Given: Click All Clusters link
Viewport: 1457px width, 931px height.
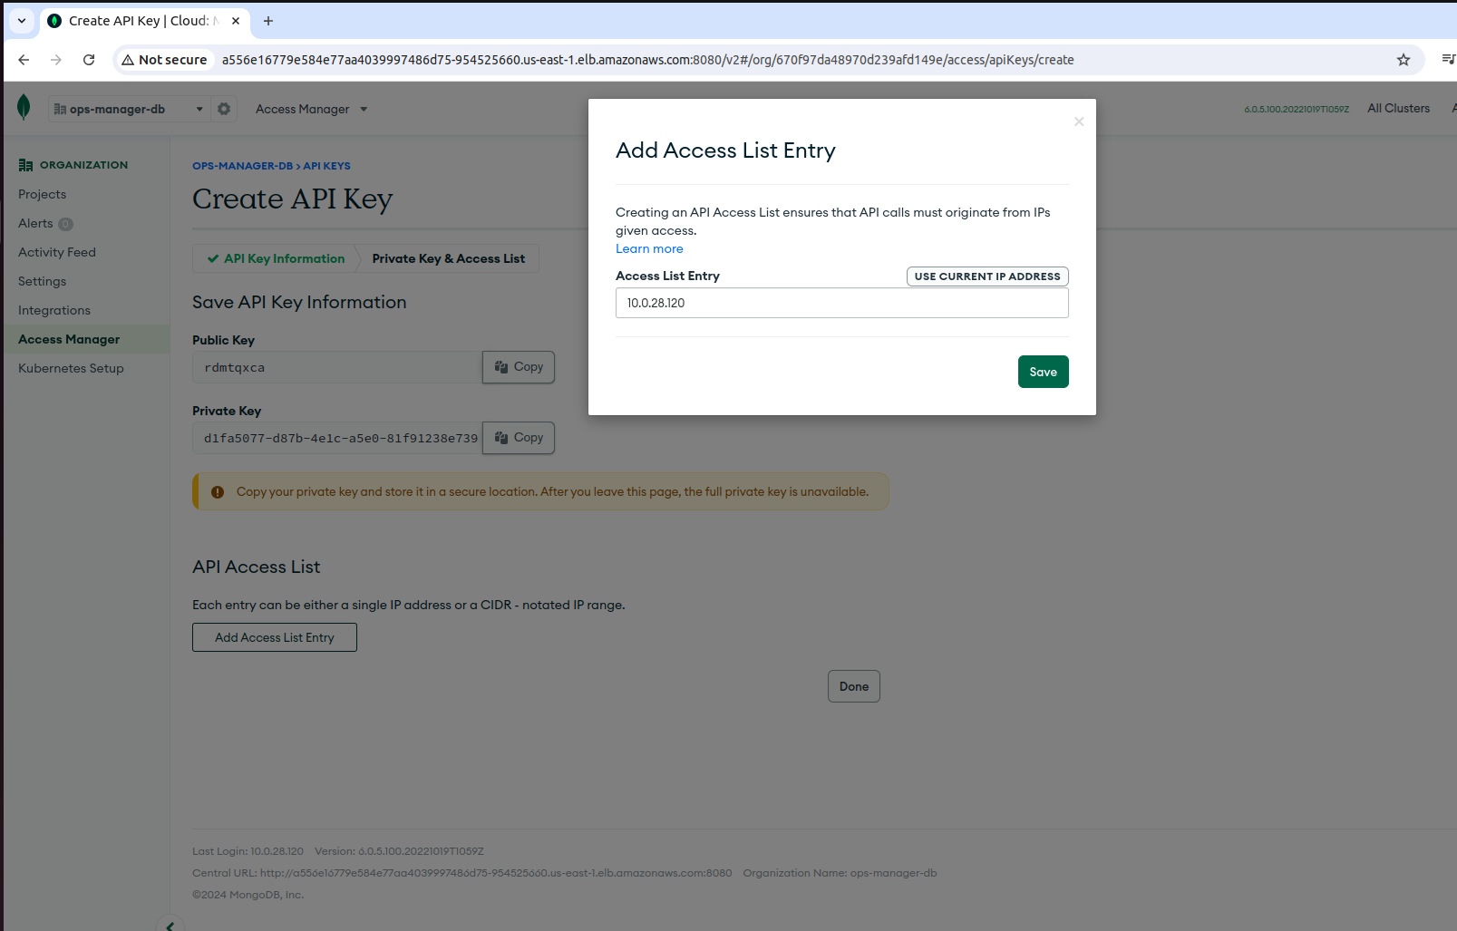Looking at the screenshot, I should coord(1399,108).
